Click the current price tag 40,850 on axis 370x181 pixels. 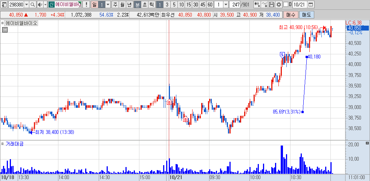(x=357, y=28)
